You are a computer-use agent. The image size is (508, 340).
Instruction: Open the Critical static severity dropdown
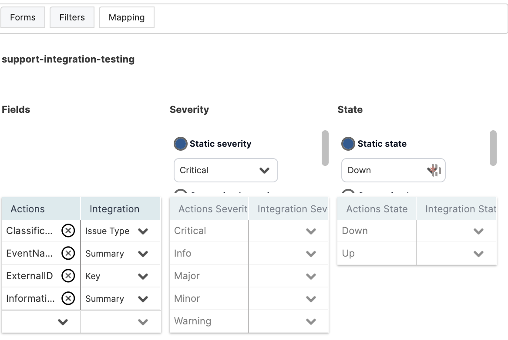(x=225, y=170)
